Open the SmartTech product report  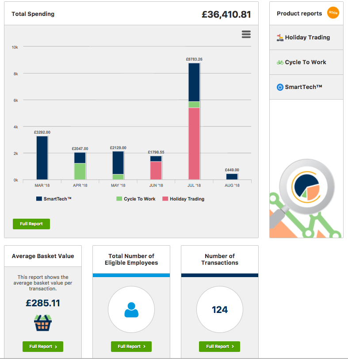pyautogui.click(x=306, y=87)
